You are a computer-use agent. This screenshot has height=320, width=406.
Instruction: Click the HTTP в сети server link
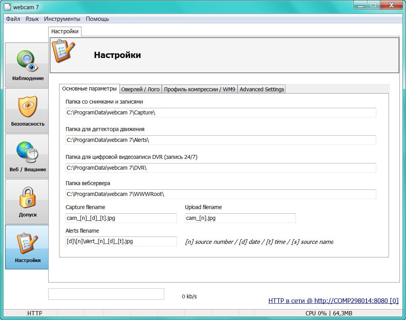point(333,301)
